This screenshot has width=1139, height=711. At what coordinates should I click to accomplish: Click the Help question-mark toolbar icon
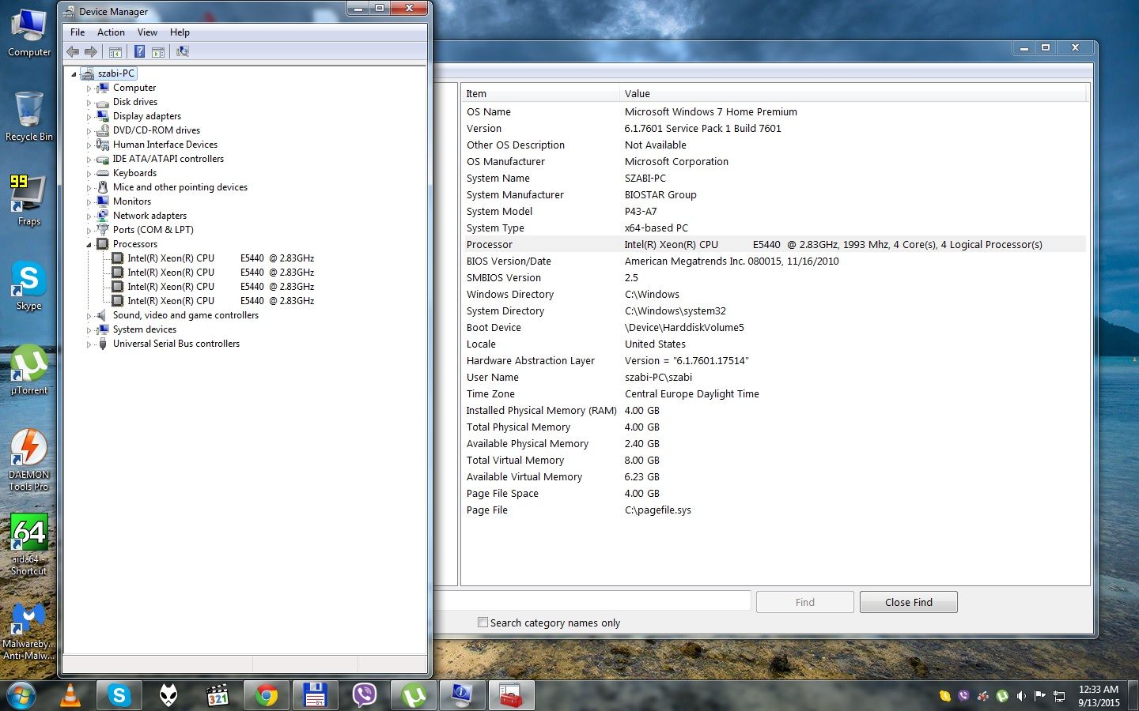point(139,51)
